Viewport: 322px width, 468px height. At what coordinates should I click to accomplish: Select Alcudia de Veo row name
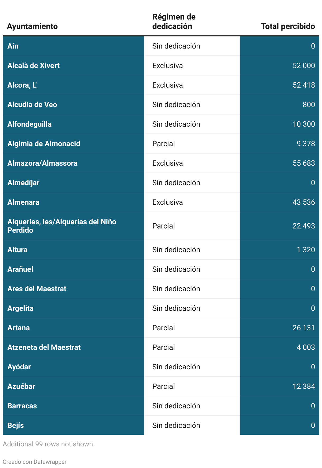(x=73, y=104)
